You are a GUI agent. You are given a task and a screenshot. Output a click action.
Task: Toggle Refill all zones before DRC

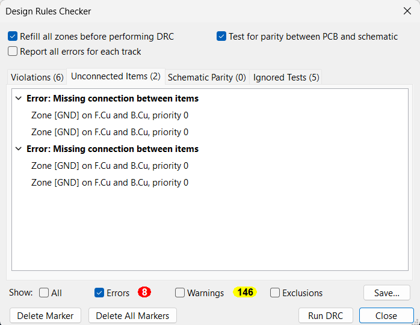13,37
